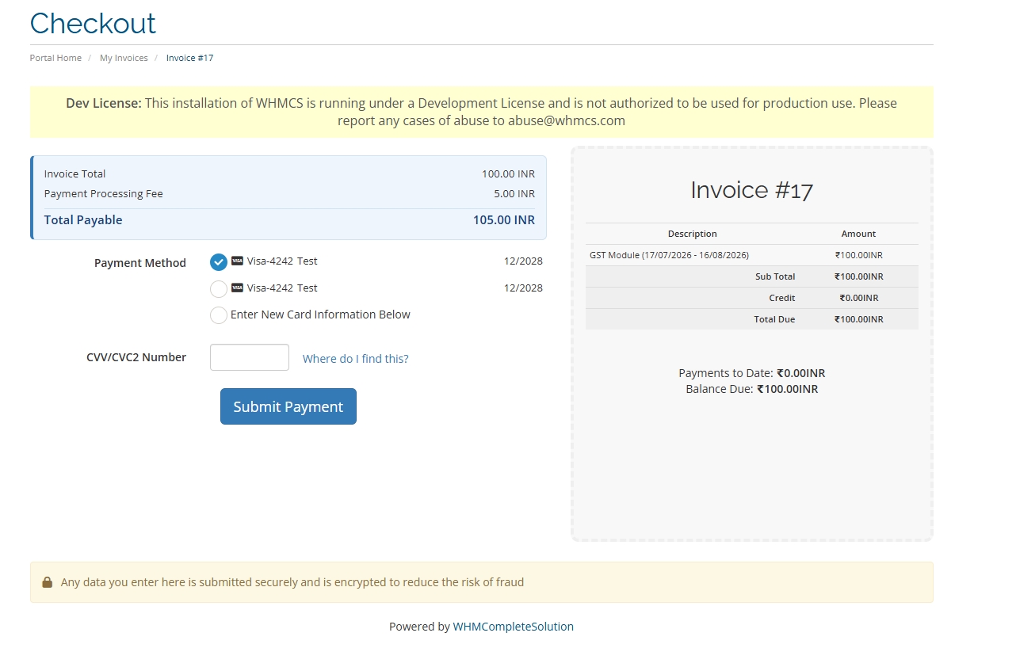Click the Invoice Total label
This screenshot has width=1016, height=648.
[74, 174]
